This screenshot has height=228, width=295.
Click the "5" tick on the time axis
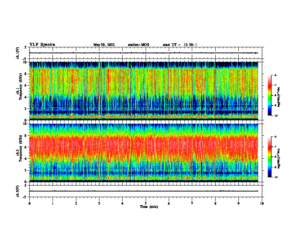coord(146,203)
